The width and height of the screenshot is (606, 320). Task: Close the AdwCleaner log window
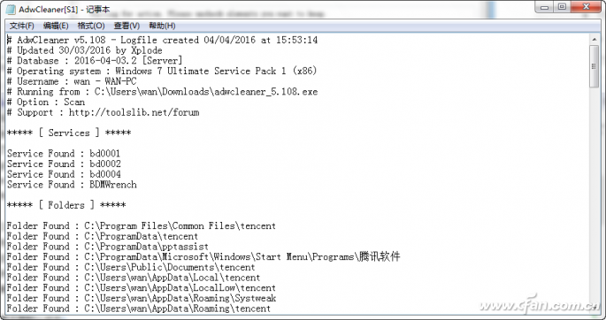[586, 7]
